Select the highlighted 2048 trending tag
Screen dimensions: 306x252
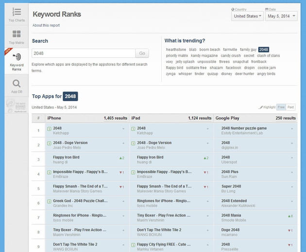264,50
